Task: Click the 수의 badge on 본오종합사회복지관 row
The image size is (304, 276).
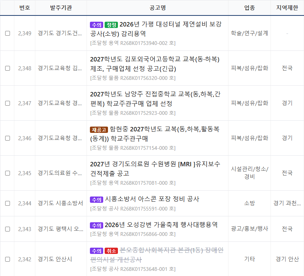Action: (x=97, y=251)
